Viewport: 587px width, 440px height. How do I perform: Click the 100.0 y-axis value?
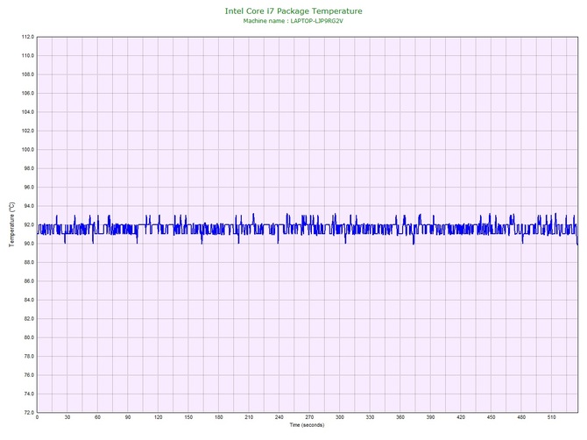pyautogui.click(x=28, y=149)
